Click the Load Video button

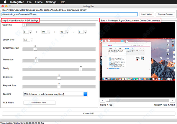click(x=147, y=14)
